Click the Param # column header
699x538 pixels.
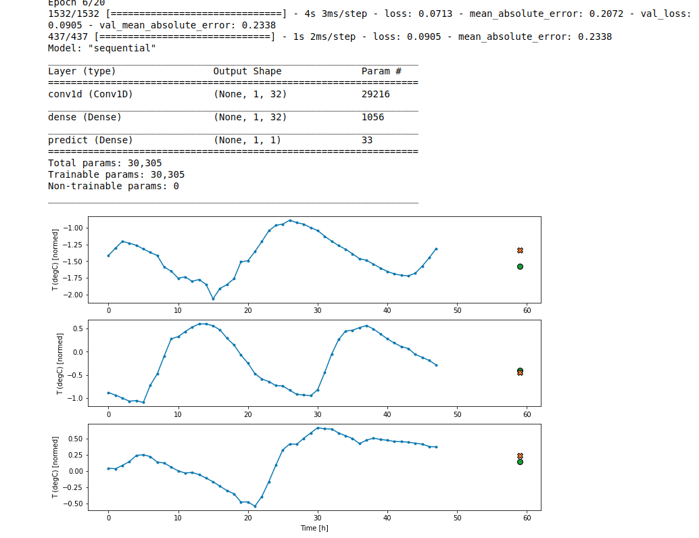381,71
